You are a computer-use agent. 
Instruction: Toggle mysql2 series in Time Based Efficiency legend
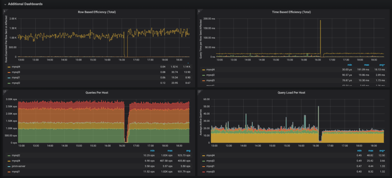[x=210, y=75]
